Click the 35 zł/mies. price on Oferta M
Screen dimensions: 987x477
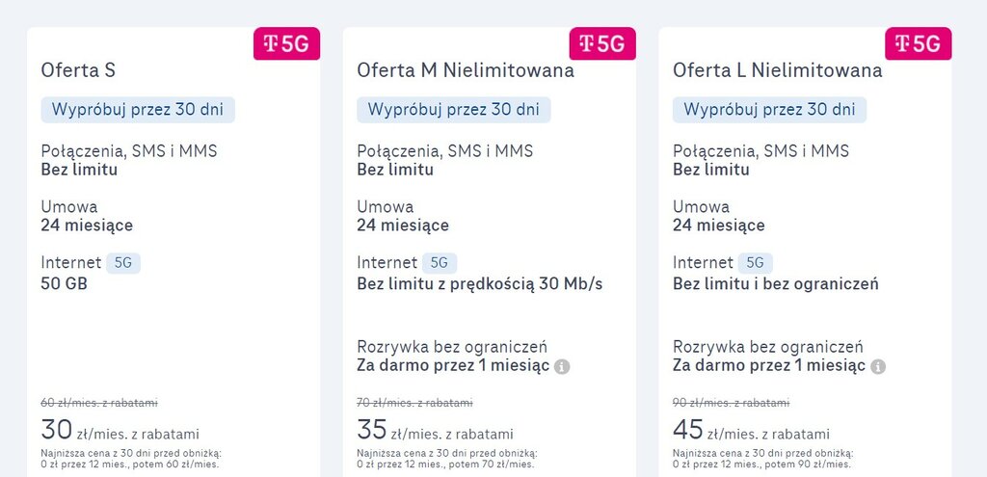(x=435, y=430)
